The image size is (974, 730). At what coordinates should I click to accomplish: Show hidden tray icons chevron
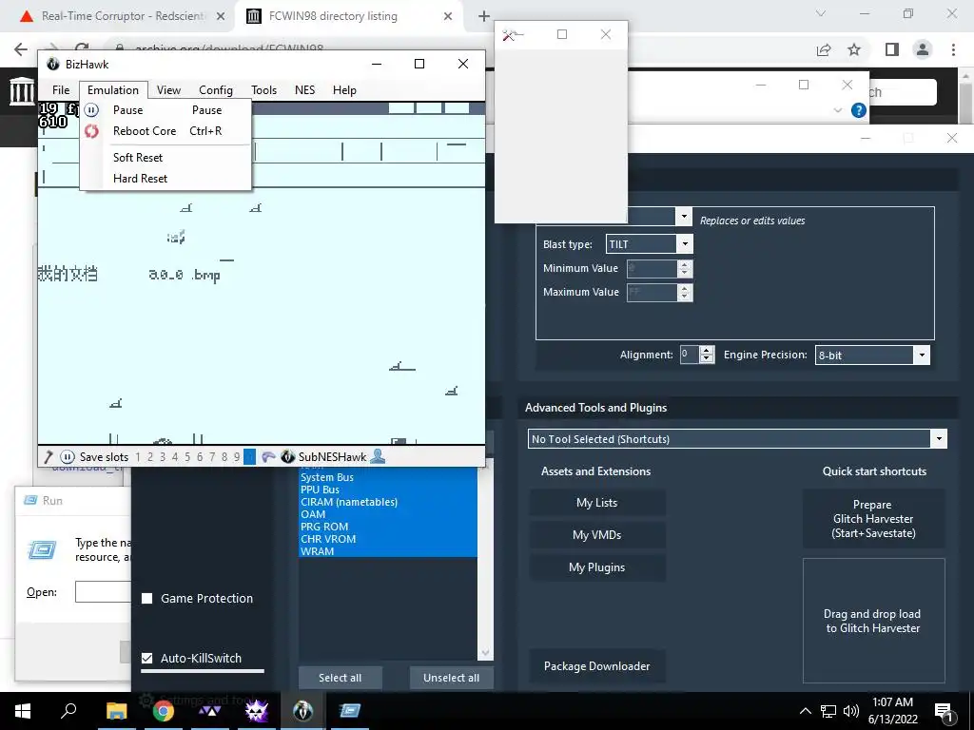[805, 711]
